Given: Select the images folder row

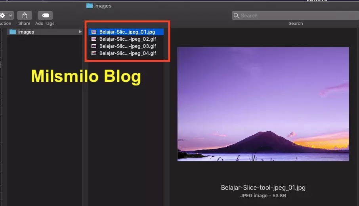Looking at the screenshot, I should (x=45, y=32).
